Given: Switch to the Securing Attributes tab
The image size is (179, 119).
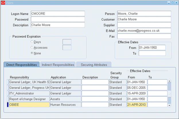Looking at the screenshot, I should (x=94, y=65).
